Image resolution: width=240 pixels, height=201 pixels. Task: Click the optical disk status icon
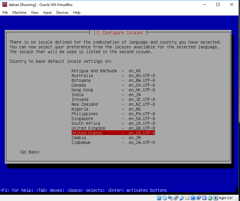pyautogui.click(x=165, y=198)
